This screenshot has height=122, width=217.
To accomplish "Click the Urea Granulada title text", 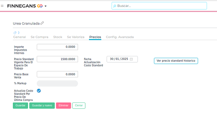I will click(x=26, y=24).
